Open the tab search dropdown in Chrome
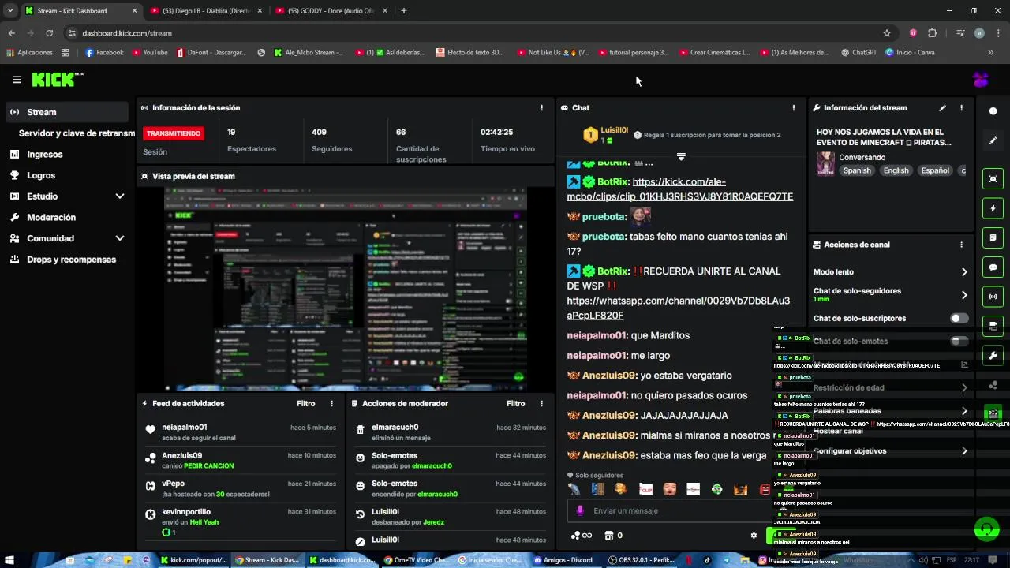 tap(9, 11)
